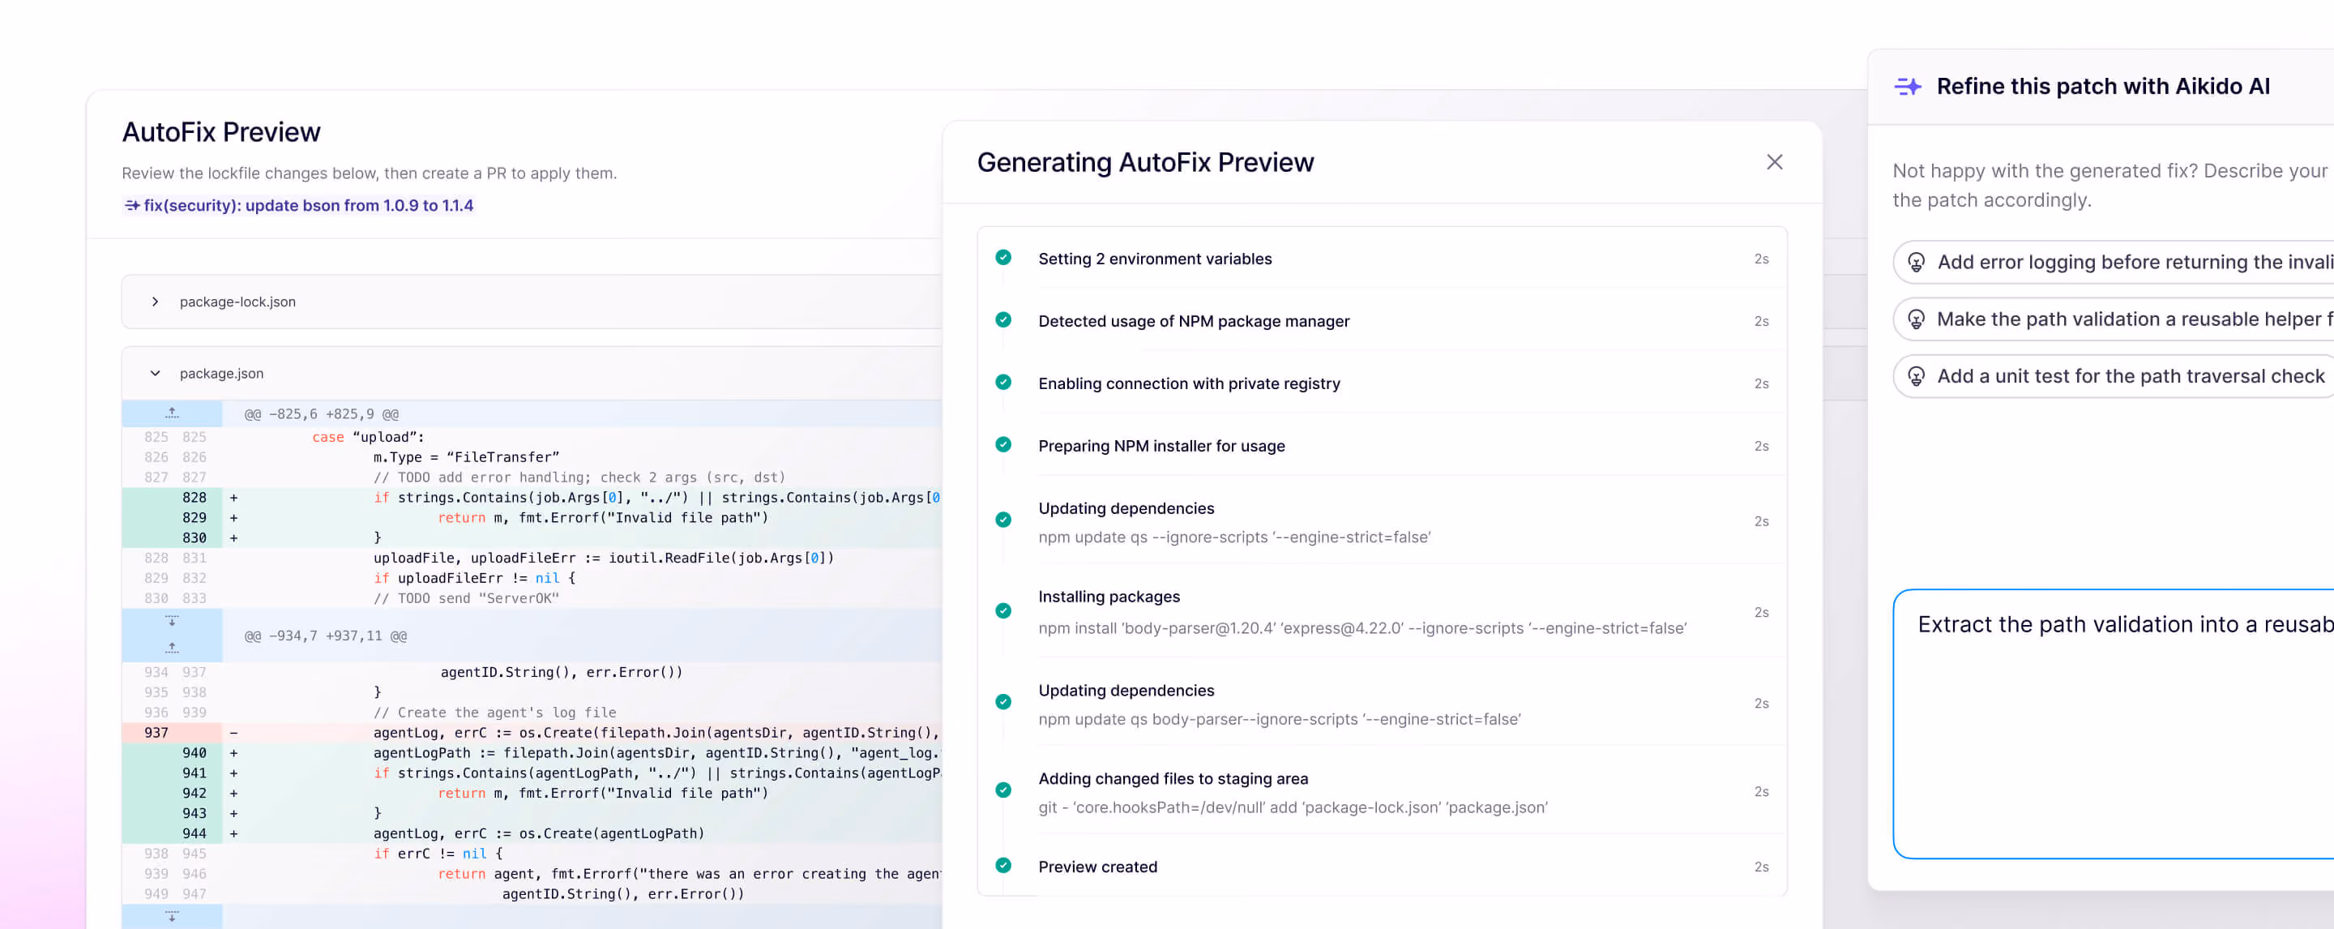The width and height of the screenshot is (2334, 929).
Task: Focus the Extract the path validation prompt box
Action: pos(2114,723)
